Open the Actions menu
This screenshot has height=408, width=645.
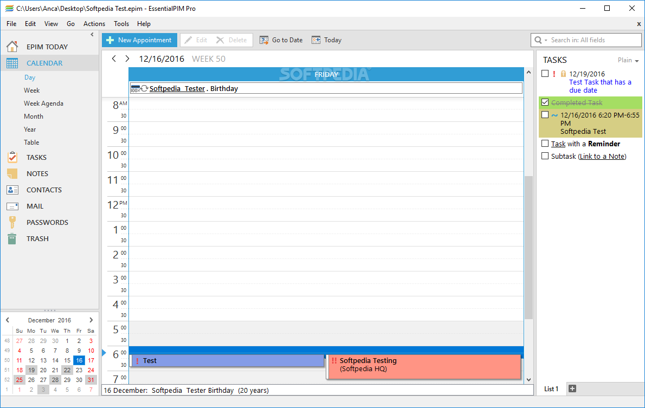94,24
